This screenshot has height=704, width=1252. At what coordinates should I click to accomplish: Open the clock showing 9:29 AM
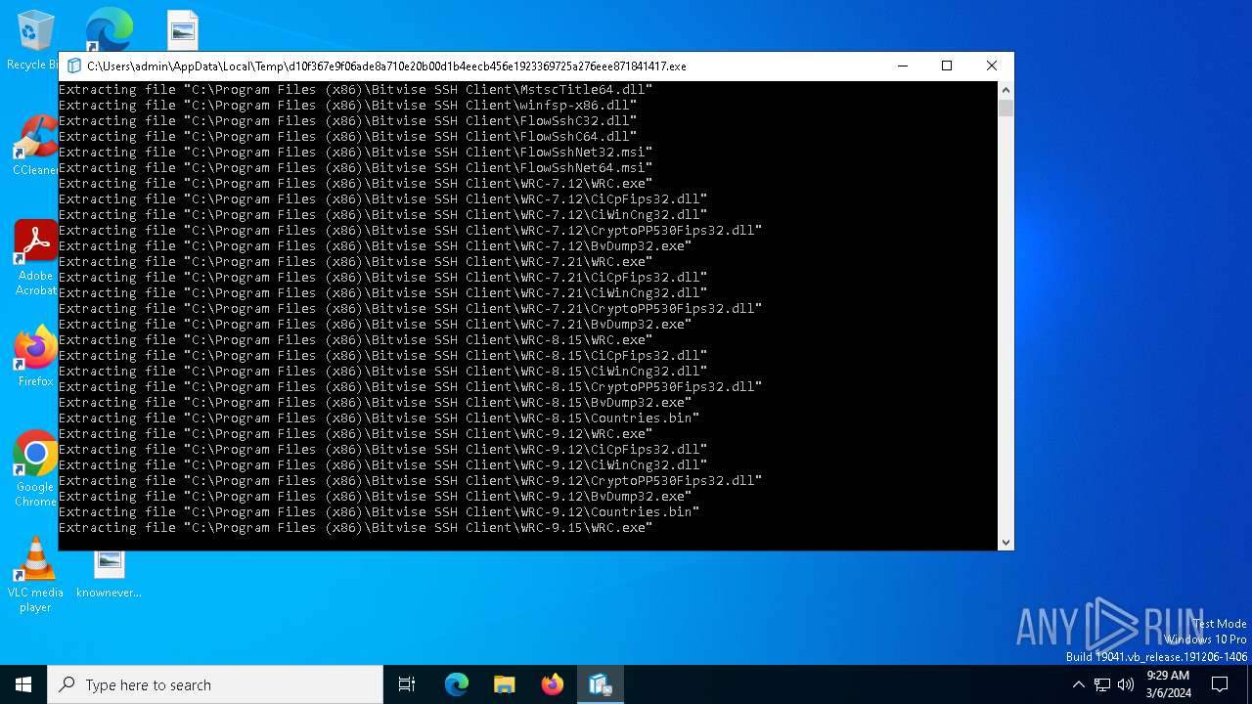pyautogui.click(x=1168, y=684)
